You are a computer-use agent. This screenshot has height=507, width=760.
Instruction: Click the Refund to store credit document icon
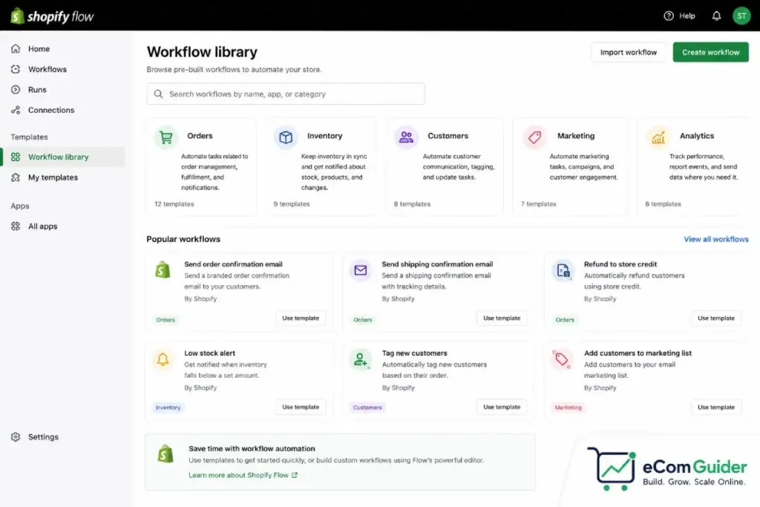(x=563, y=270)
